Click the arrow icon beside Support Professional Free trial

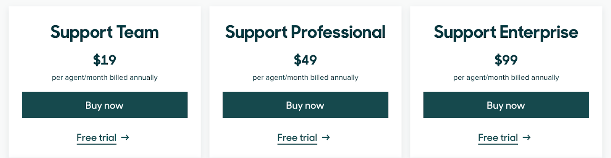tap(326, 137)
